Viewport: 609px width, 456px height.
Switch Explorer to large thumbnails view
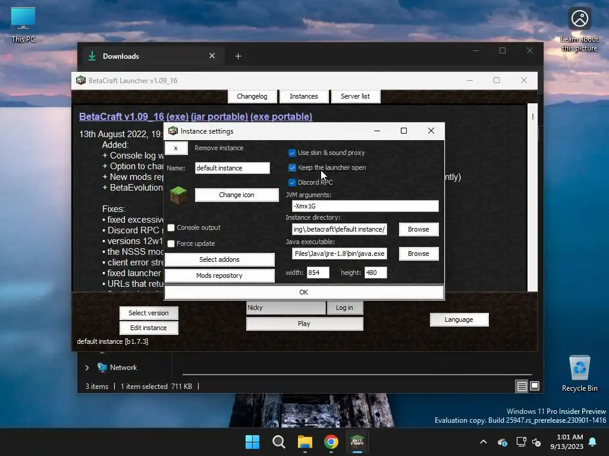535,386
